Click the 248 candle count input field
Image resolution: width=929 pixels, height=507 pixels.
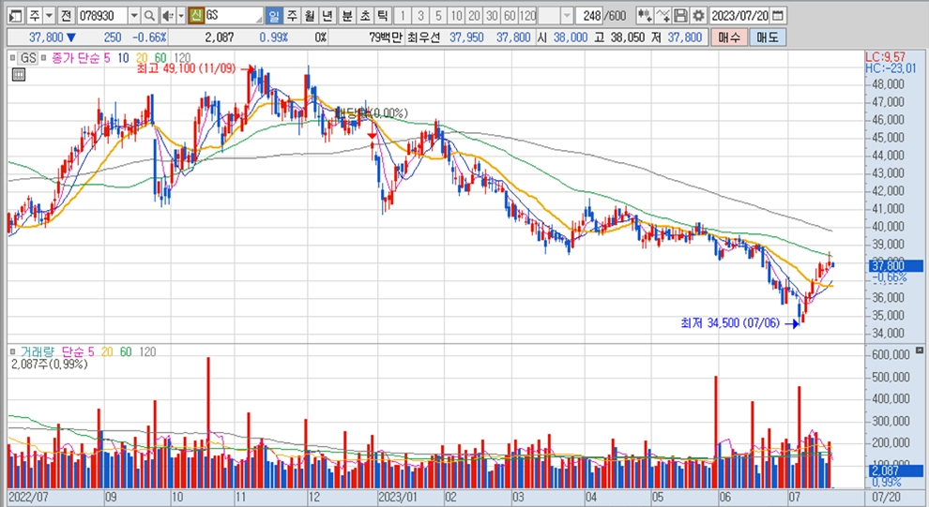point(589,16)
